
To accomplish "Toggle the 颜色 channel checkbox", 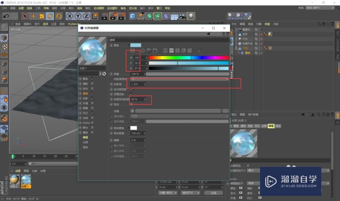I will click(92, 79).
